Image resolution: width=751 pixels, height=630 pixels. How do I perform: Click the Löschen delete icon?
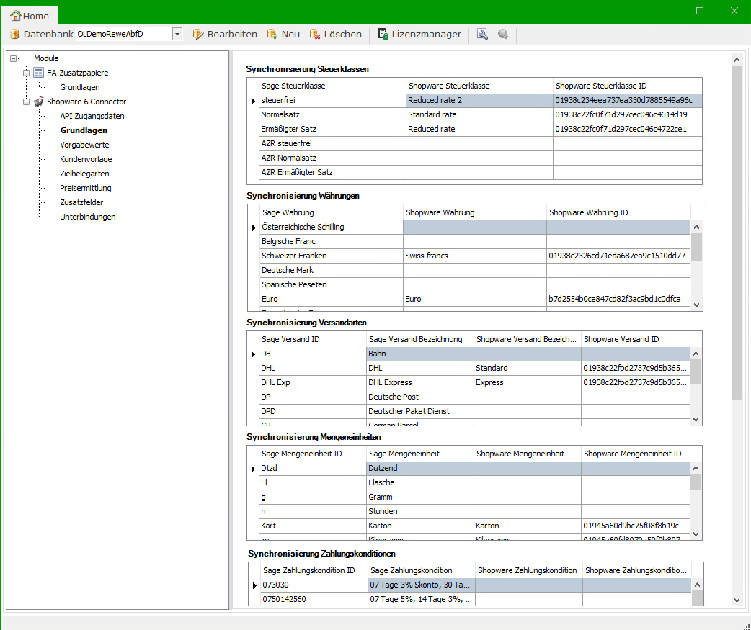(x=314, y=35)
